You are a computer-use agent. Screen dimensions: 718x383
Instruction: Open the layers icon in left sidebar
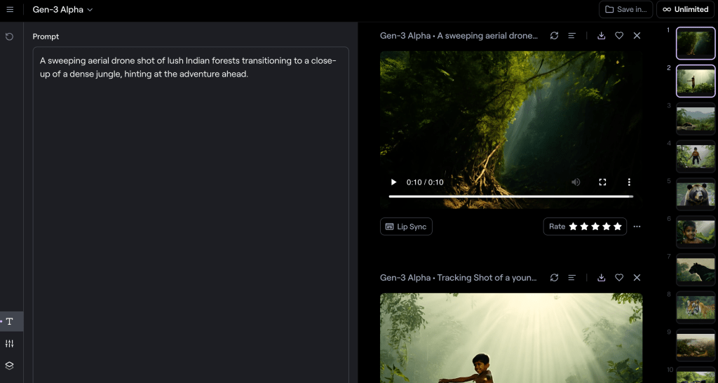(x=10, y=365)
